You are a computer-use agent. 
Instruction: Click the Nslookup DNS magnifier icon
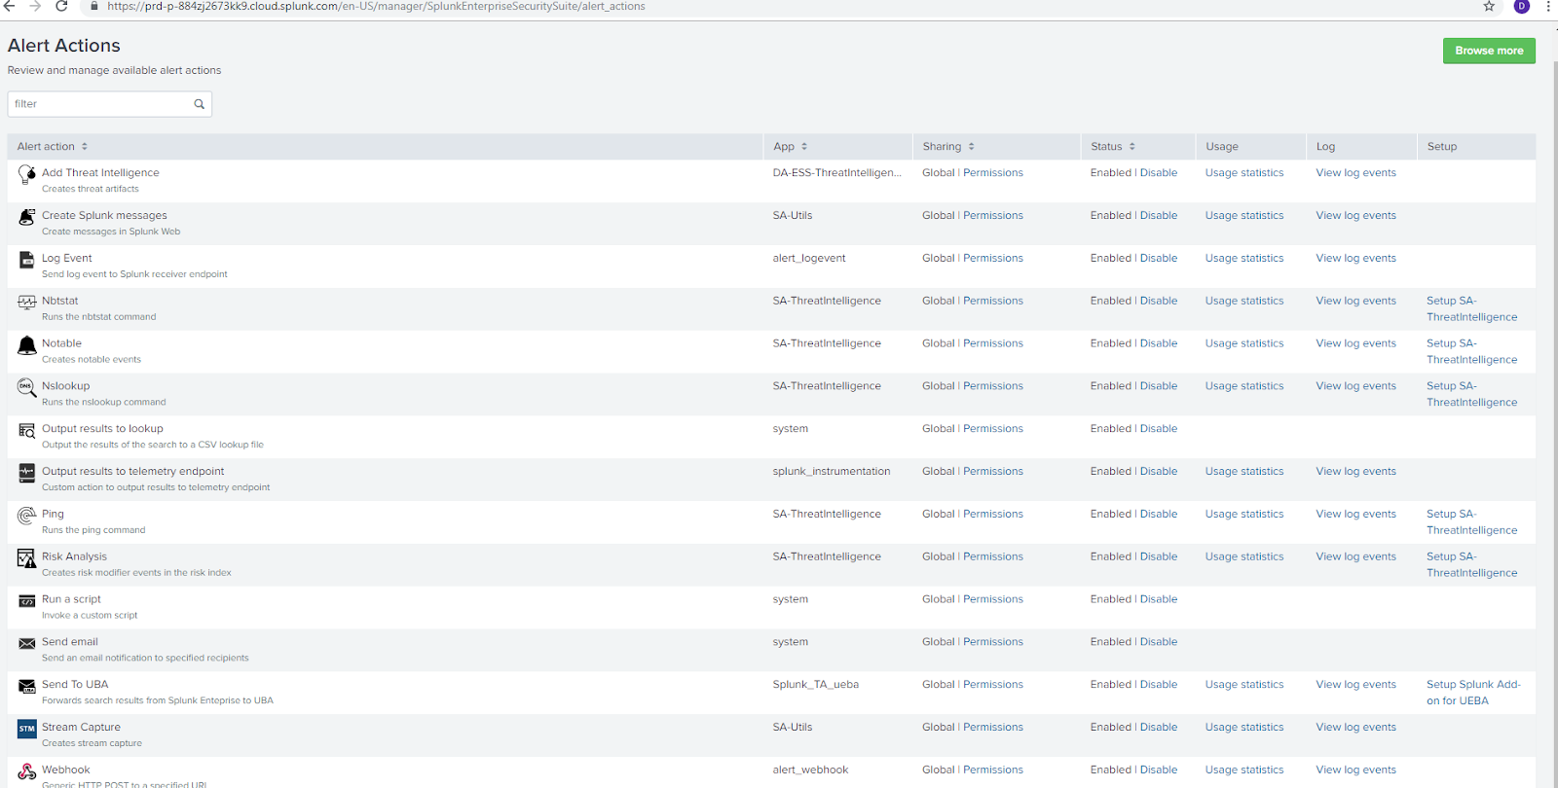tap(27, 388)
